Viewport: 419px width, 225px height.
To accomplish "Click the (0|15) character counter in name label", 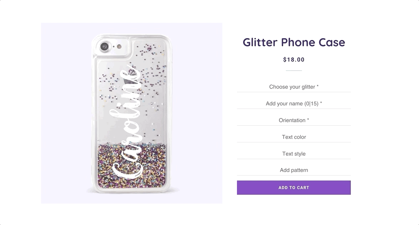I will [x=311, y=104].
